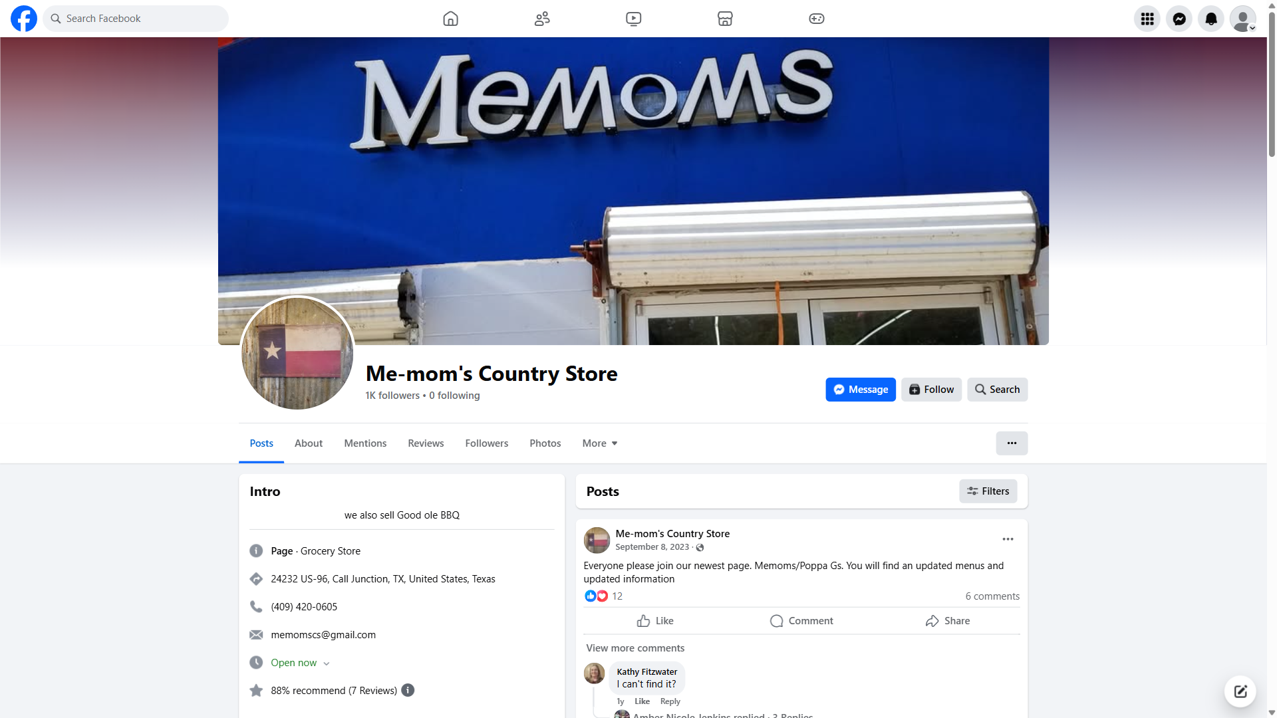Click View more comments link
Image resolution: width=1277 pixels, height=718 pixels.
click(x=635, y=648)
